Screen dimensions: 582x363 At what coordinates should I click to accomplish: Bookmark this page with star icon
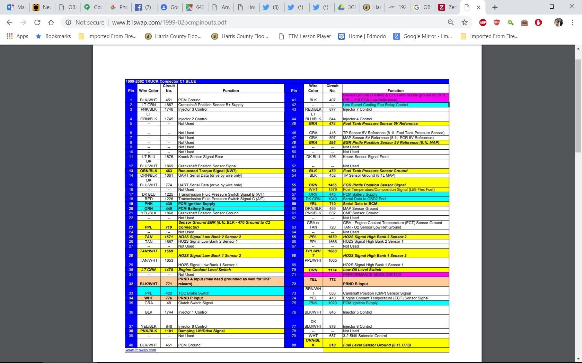[465, 22]
